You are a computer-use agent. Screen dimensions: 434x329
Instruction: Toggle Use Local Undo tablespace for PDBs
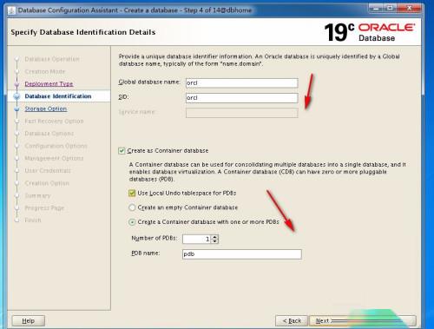(x=132, y=193)
